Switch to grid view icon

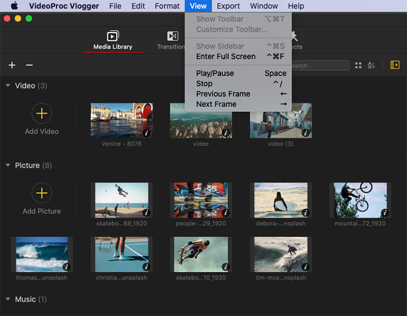(x=358, y=66)
